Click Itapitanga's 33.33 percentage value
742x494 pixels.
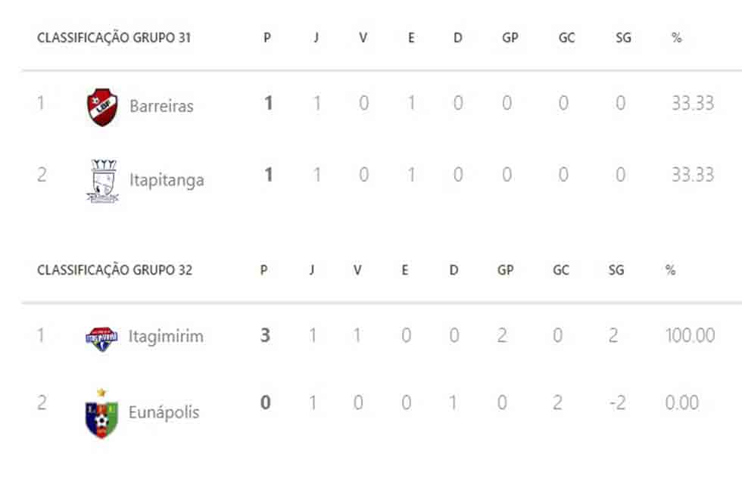693,175
